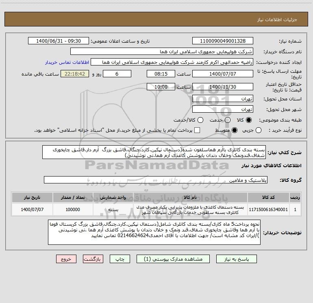This screenshot has width=313, height=303.
Task: Click the 08:15 response time field
Action: tap(161, 74)
